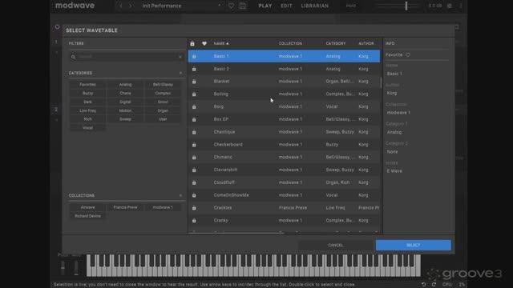Filter by the Airwave collection
This screenshot has height=288, width=513.
click(x=87, y=207)
